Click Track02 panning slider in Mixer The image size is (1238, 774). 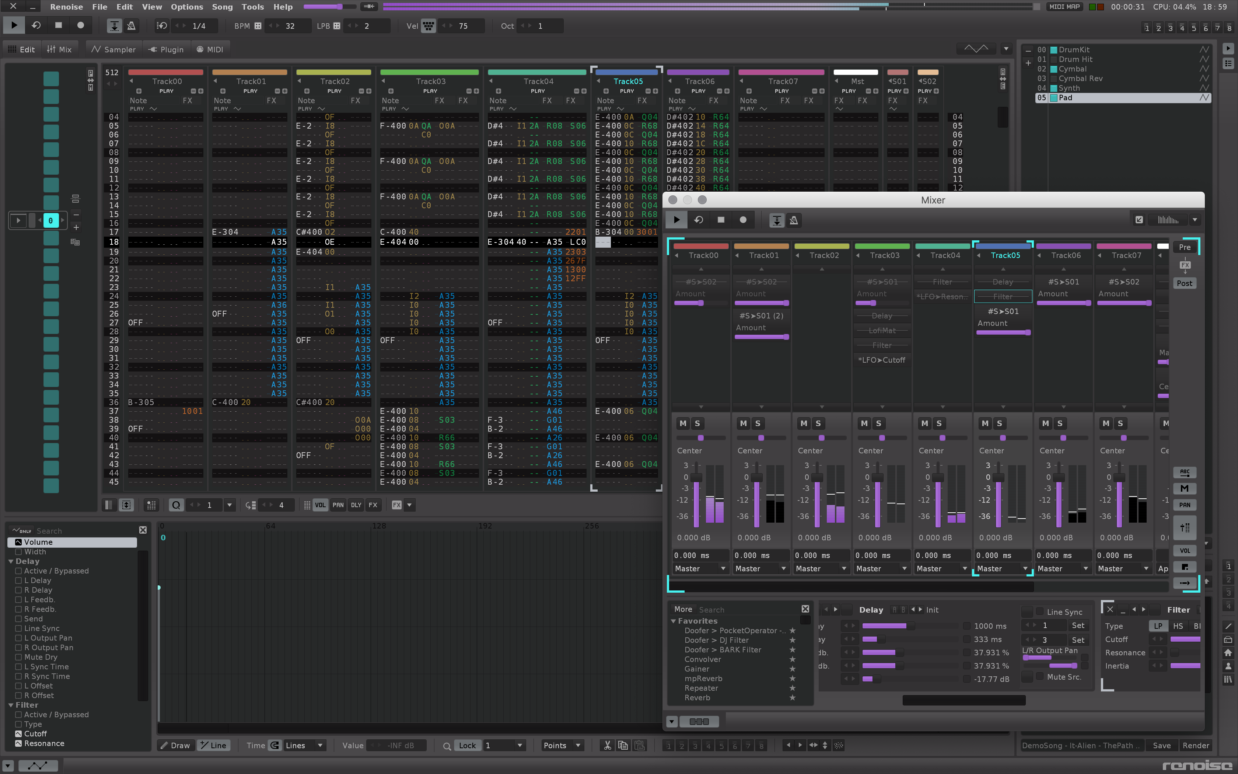pos(821,438)
